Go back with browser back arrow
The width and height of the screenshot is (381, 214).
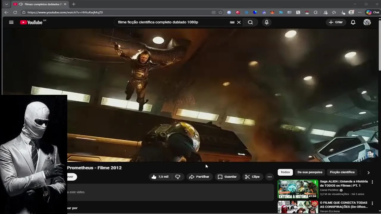(6, 12)
